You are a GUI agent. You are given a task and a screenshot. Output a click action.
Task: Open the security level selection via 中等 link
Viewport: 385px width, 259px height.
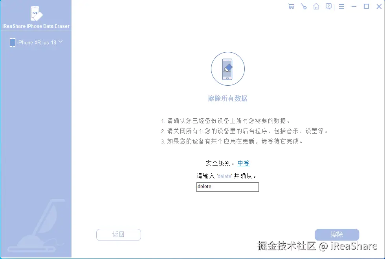click(243, 163)
